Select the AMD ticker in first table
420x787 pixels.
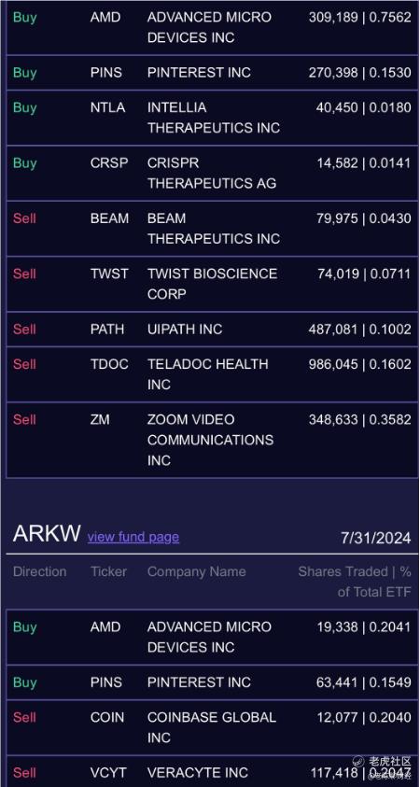105,17
